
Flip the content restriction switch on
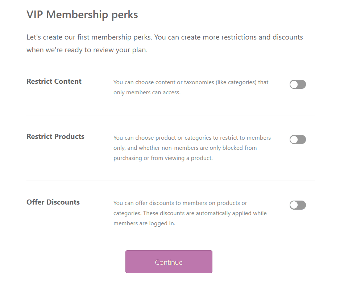tap(297, 84)
